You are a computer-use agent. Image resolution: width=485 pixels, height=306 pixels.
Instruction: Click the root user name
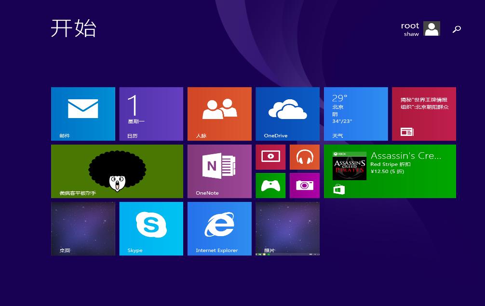click(x=410, y=26)
